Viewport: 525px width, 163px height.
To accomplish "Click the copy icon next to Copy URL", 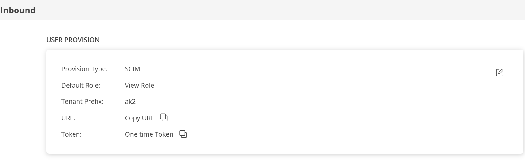I will (164, 117).
